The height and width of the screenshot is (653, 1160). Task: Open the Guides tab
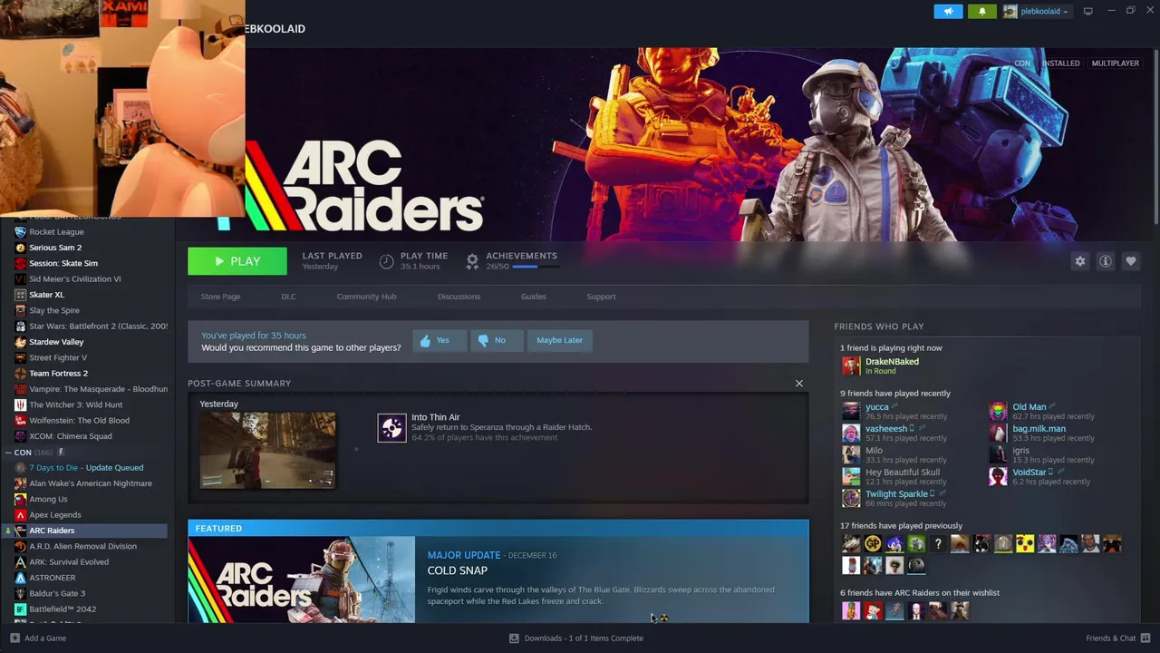point(534,297)
